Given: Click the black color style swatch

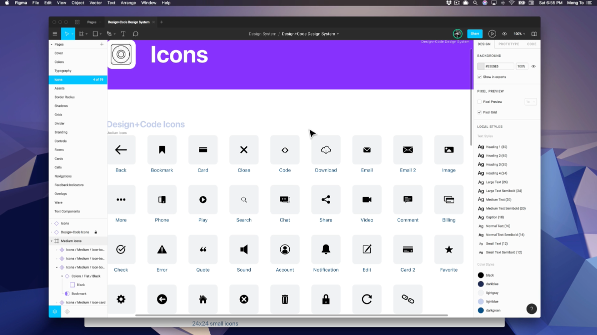Looking at the screenshot, I should tap(481, 274).
